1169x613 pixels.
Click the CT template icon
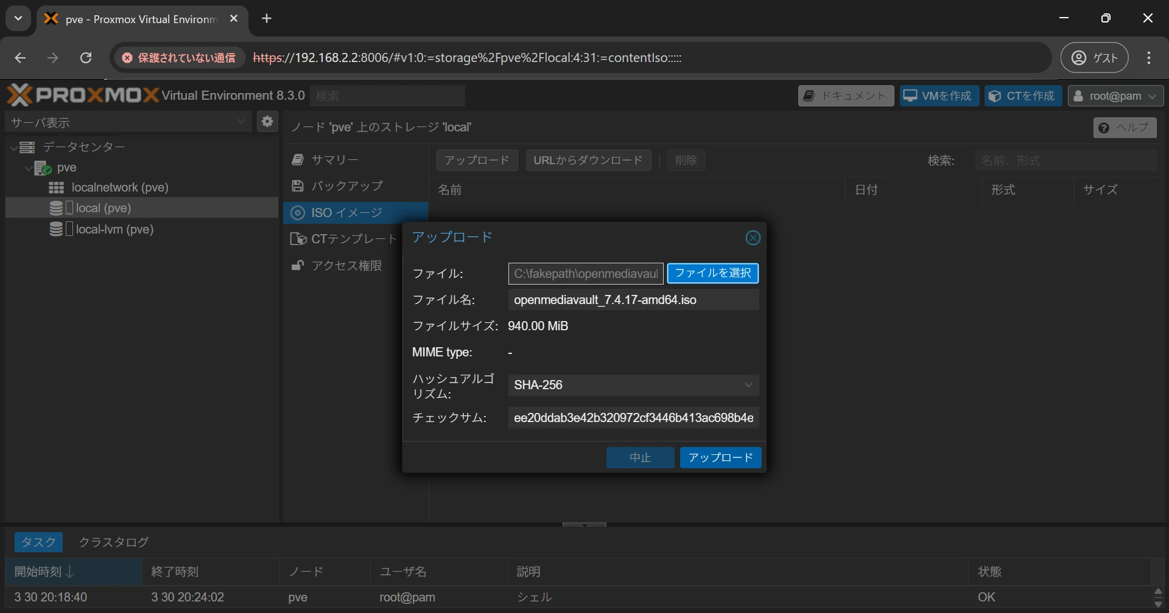(x=298, y=239)
